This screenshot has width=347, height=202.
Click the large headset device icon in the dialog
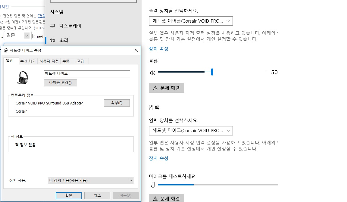23,78
